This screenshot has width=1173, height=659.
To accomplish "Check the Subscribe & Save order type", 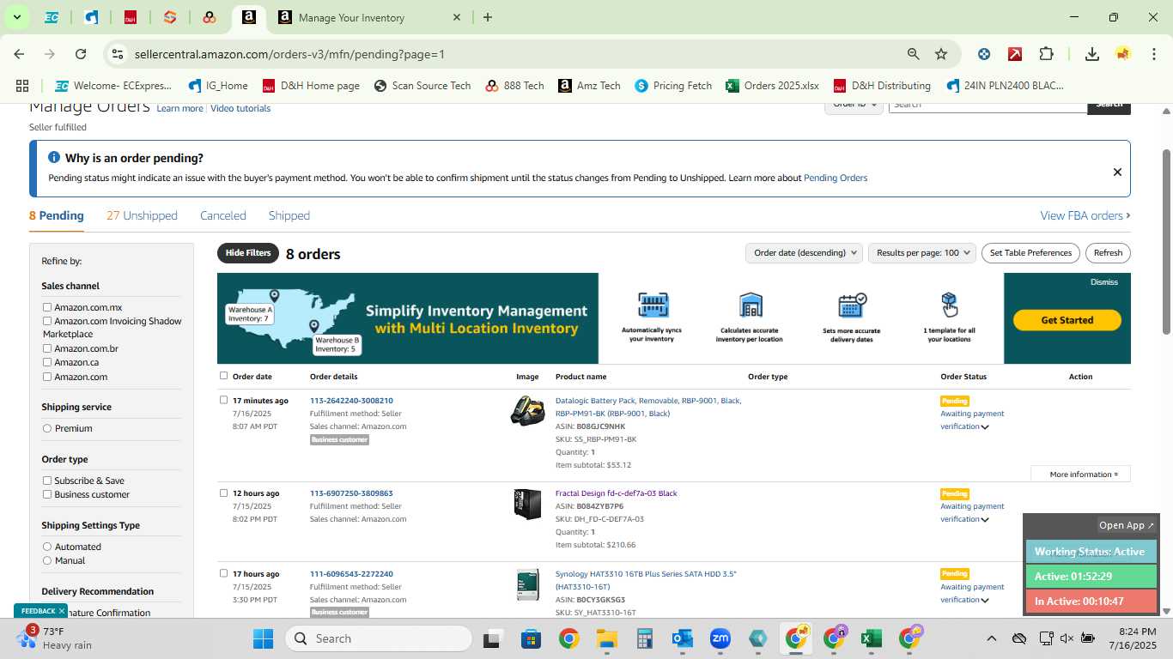I will [47, 481].
